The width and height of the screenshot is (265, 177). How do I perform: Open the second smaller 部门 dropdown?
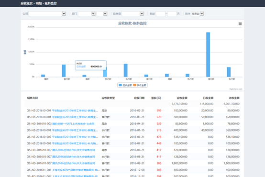(102, 14)
